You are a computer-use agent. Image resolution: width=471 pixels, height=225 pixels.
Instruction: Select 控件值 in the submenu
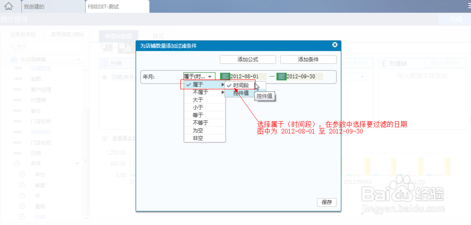tap(241, 93)
